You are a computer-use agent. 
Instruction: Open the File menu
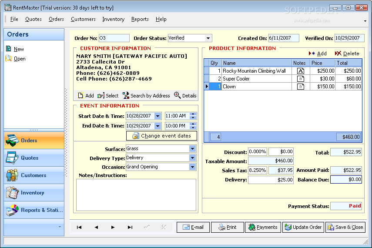click(14, 19)
